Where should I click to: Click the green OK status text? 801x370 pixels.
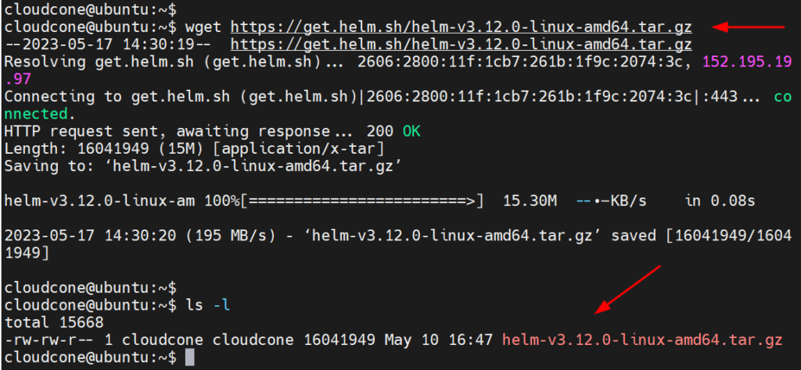(411, 131)
